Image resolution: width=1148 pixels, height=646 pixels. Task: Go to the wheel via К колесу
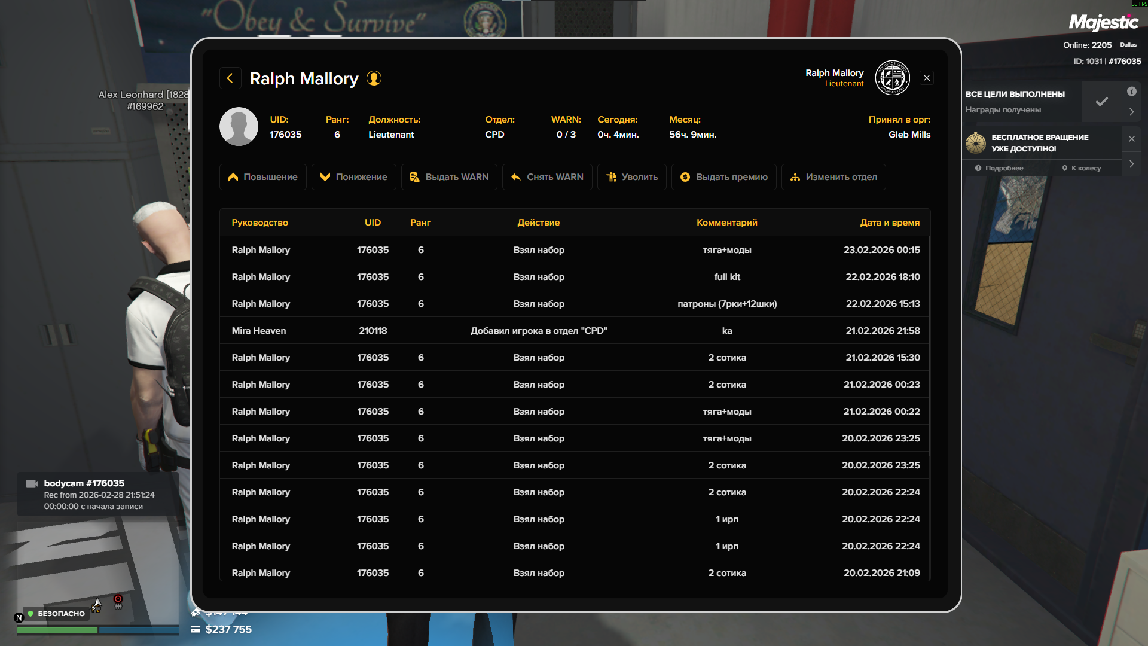pos(1082,168)
